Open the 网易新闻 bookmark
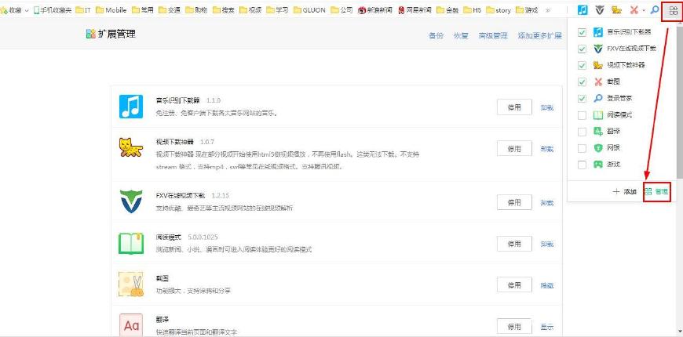 tap(415, 10)
